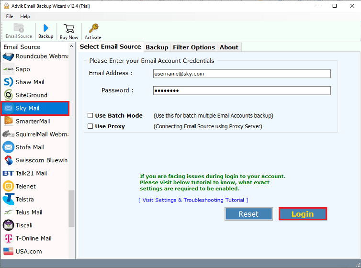361x268 pixels.
Task: Close the Advik Email Backup Wizard window
Action: pyautogui.click(x=352, y=6)
